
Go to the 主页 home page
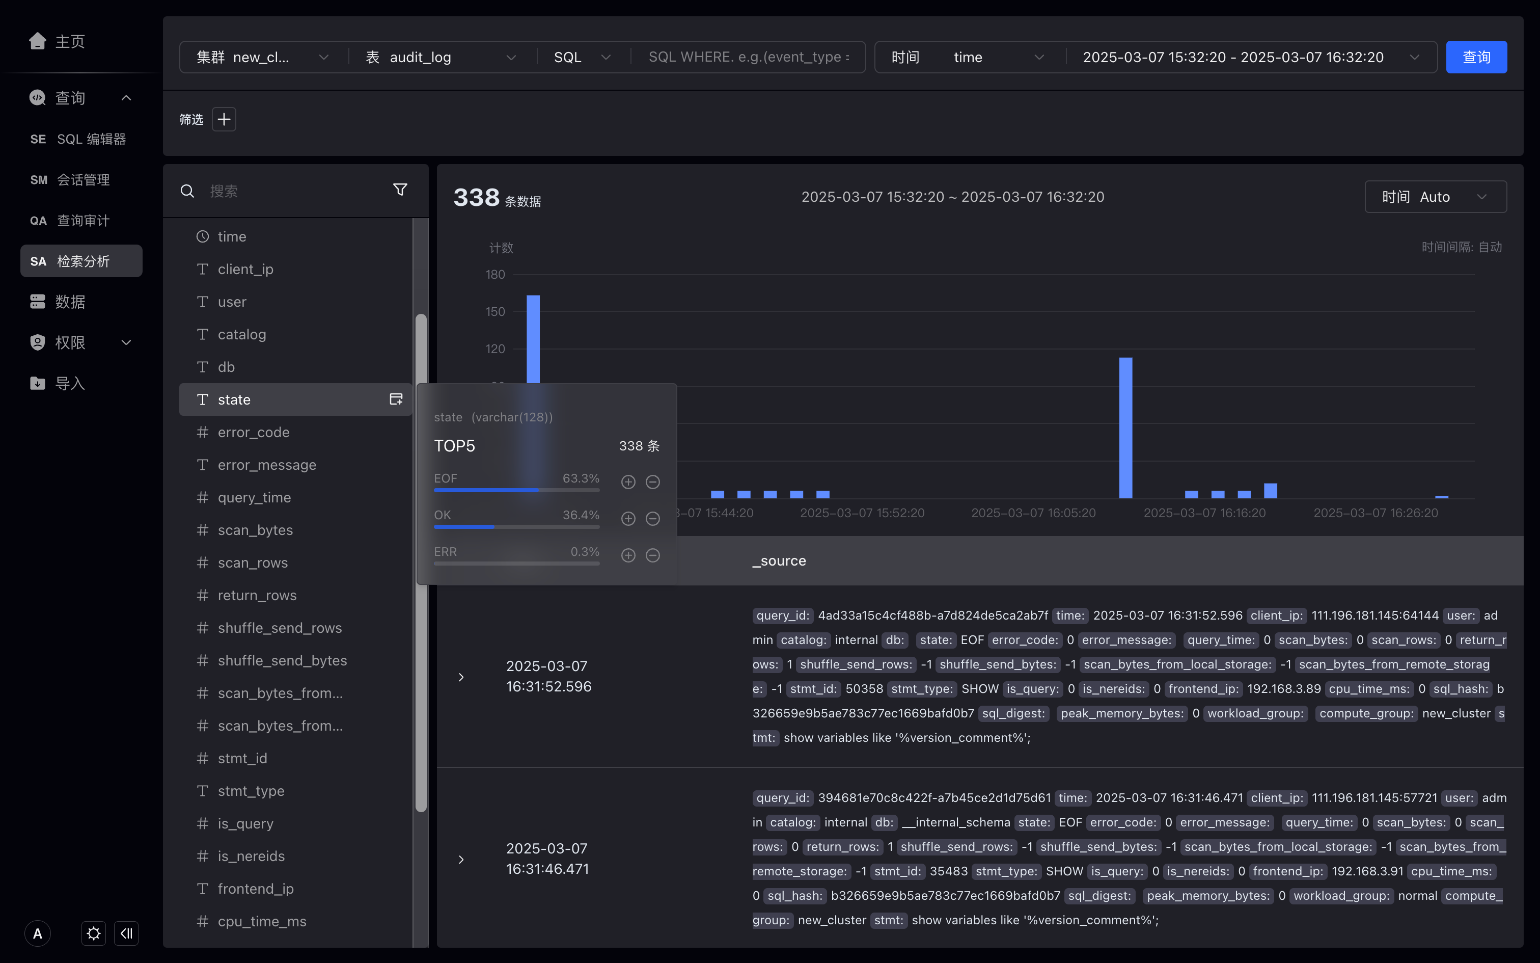pos(57,41)
